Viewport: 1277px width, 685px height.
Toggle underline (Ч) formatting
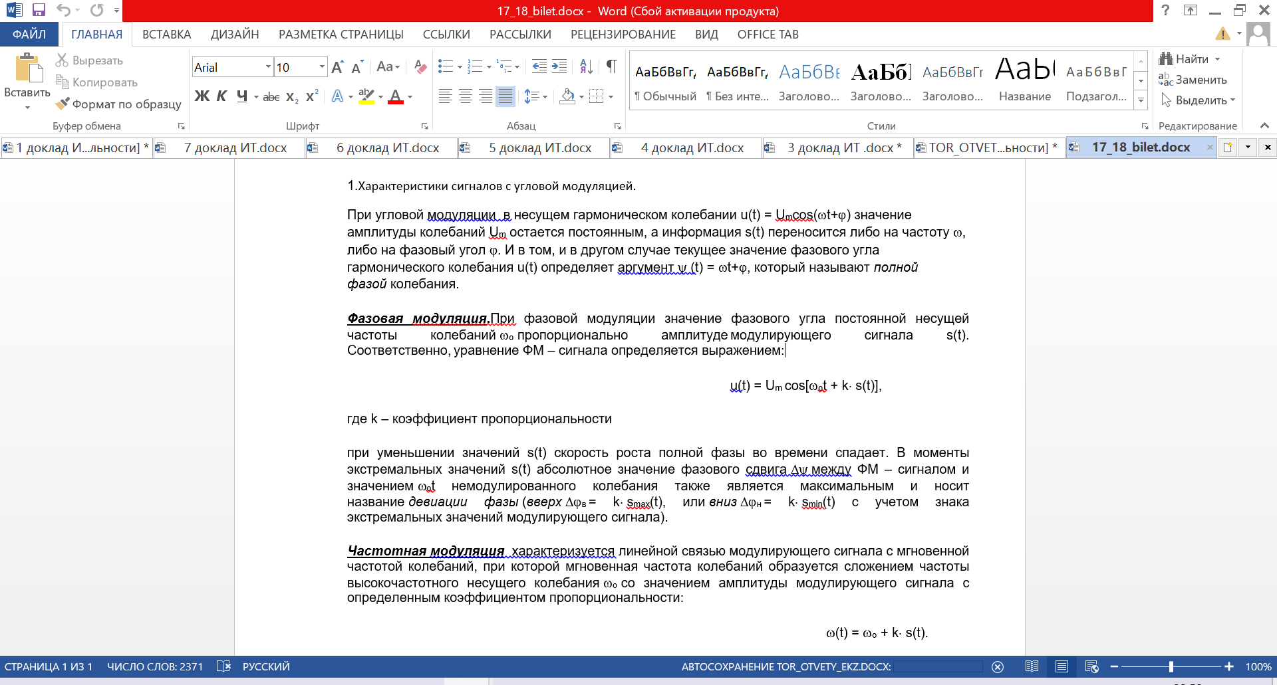(242, 96)
